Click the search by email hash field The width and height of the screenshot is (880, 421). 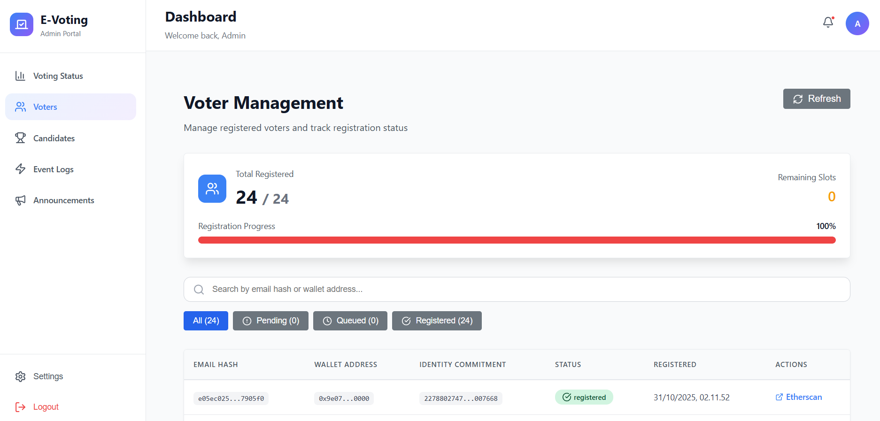(517, 289)
